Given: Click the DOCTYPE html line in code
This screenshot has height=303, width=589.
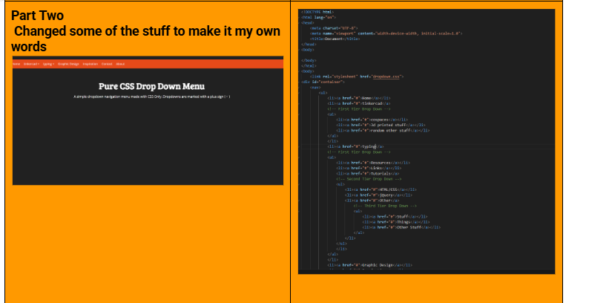Looking at the screenshot, I should [x=317, y=13].
